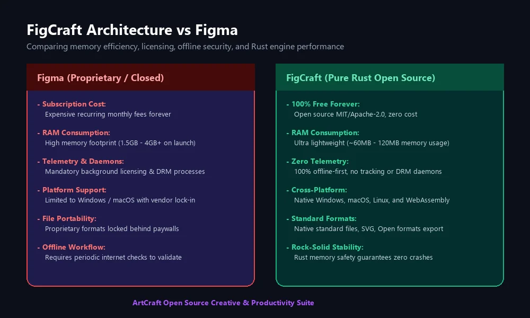Image resolution: width=530 pixels, height=318 pixels.
Task: Click 'Limited to Windows / macOS with vendor lock-in'
Action: [120, 200]
